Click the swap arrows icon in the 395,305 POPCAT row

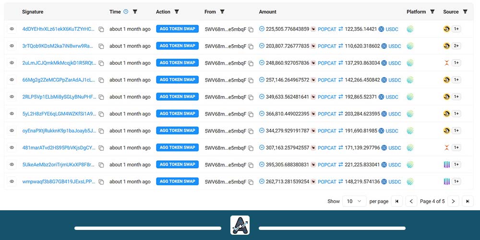click(341, 165)
